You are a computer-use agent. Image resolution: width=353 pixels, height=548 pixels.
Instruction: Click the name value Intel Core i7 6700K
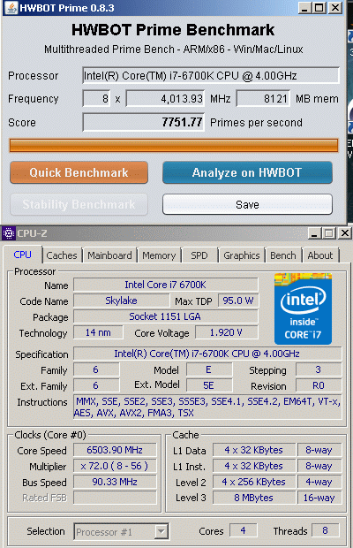(166, 285)
